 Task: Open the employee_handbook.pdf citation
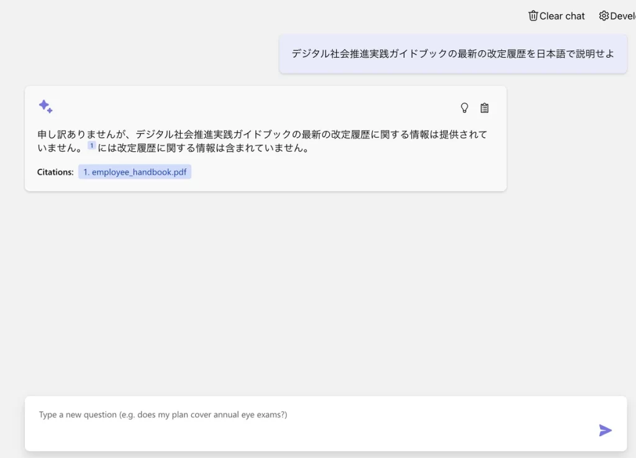pos(135,172)
